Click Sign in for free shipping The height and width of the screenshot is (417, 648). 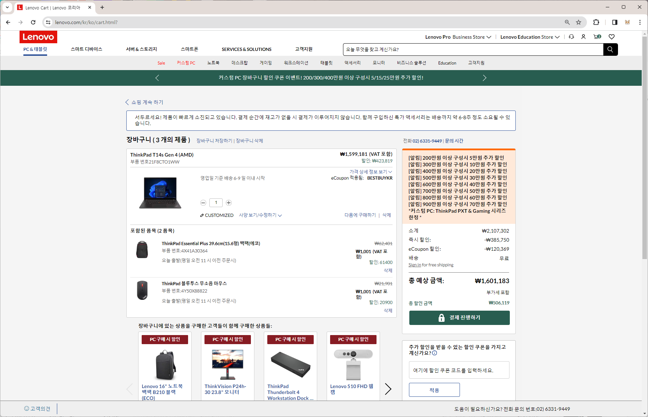coord(415,265)
